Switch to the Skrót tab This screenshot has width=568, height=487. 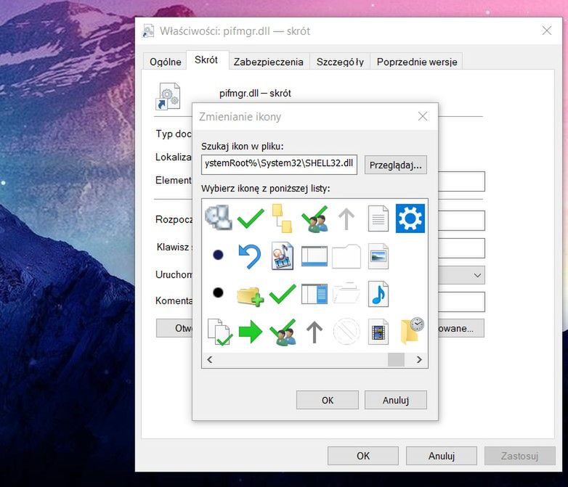[x=206, y=60]
